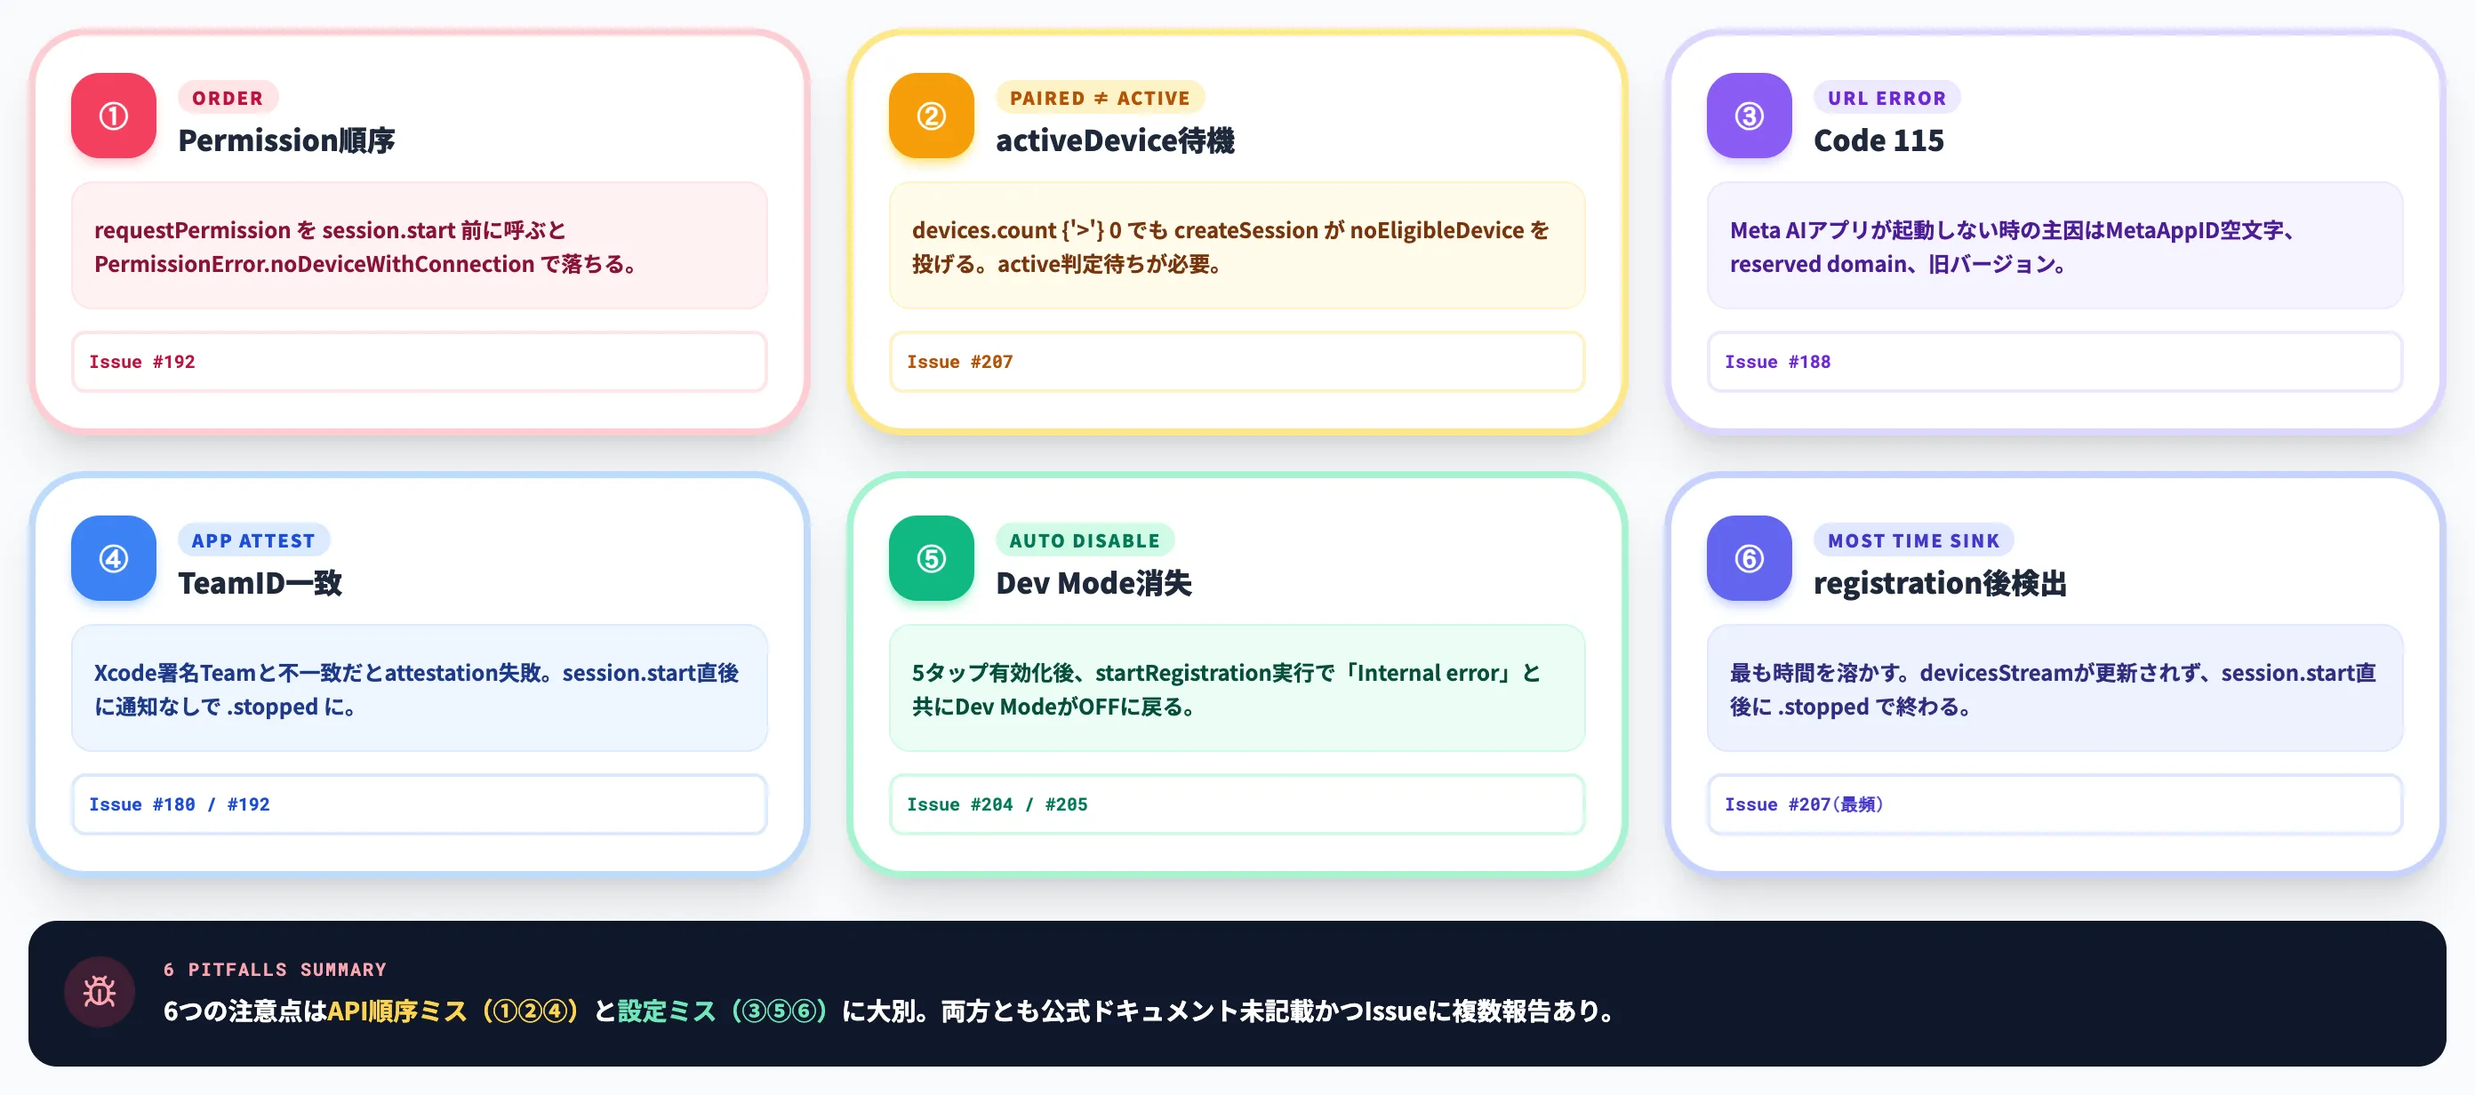The width and height of the screenshot is (2475, 1095).
Task: Click the devicesStream更新されず description
Action: tap(2054, 689)
